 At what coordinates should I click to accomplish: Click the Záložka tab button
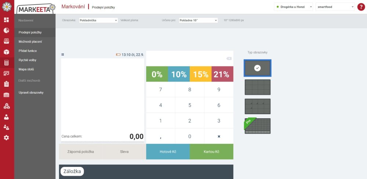tap(72, 172)
